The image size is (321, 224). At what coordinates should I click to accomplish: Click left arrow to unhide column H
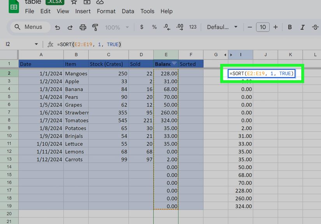click(x=225, y=55)
